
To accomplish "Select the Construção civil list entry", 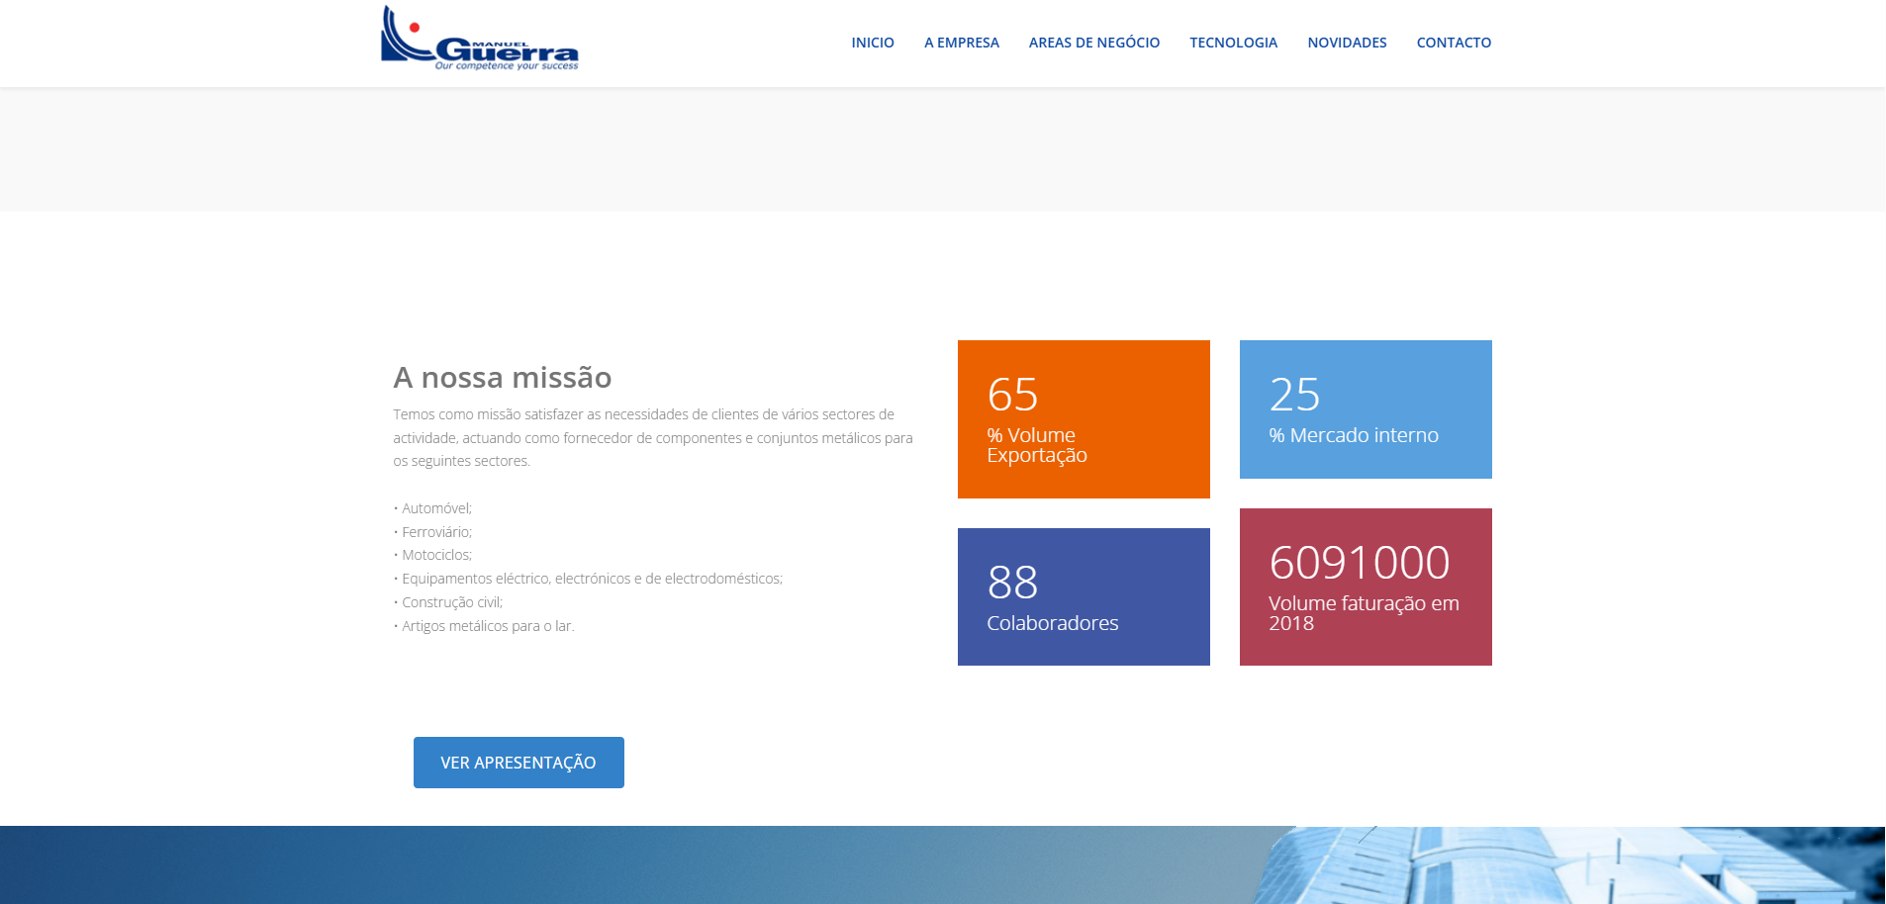I will tap(451, 602).
